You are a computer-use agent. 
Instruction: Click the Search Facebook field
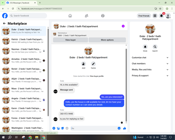pyautogui.click(x=28, y=16)
